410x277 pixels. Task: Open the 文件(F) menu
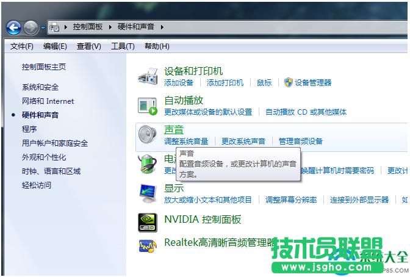click(x=22, y=46)
